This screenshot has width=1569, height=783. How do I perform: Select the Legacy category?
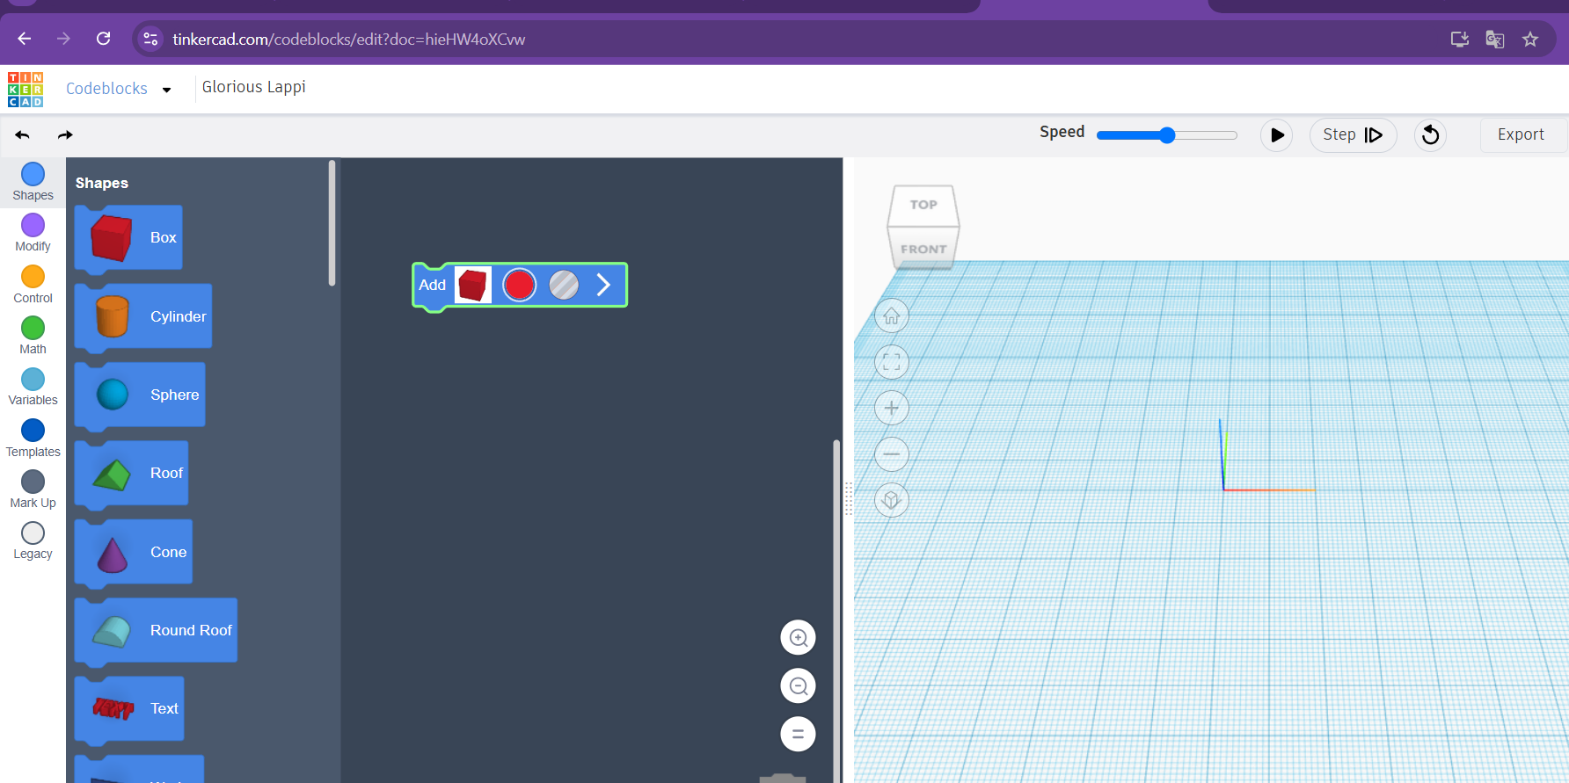33,541
